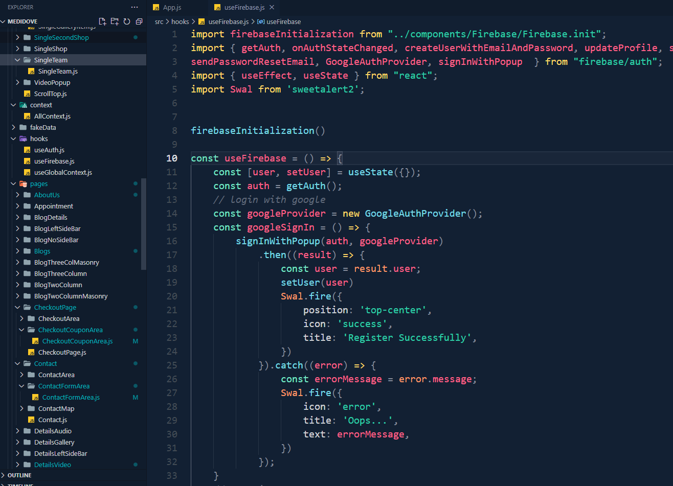Click the Explorer sidebar scrollbar thumb
The height and width of the screenshot is (486, 673).
pyautogui.click(x=144, y=224)
